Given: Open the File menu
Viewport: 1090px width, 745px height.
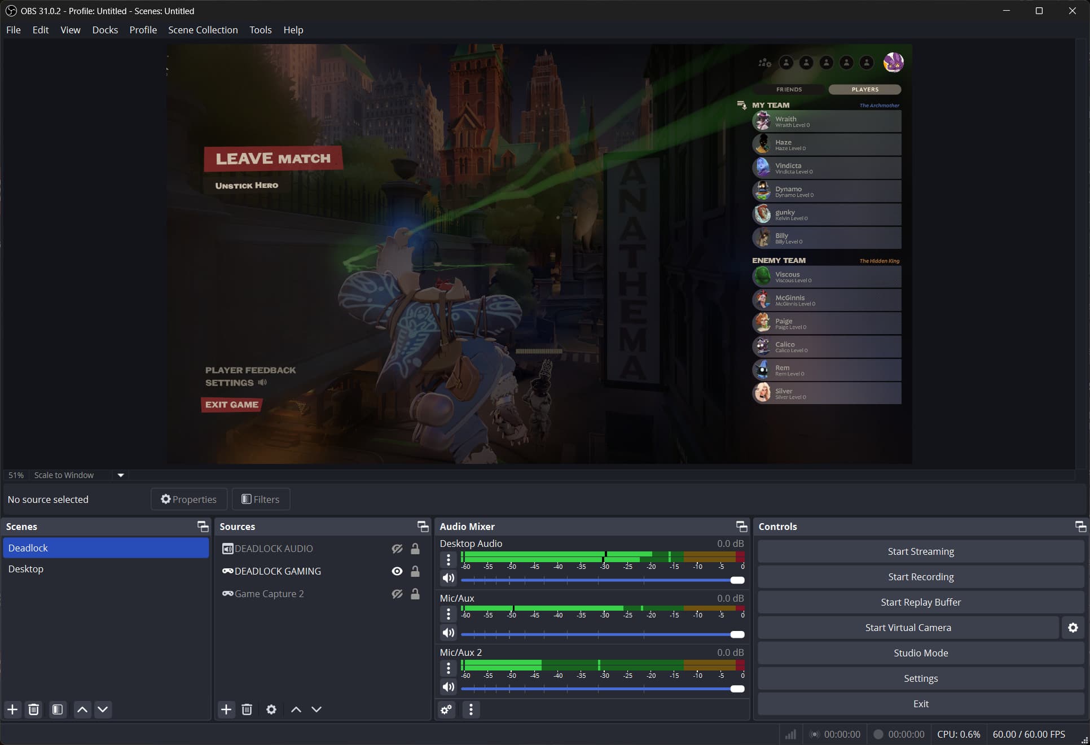Looking at the screenshot, I should pos(14,30).
